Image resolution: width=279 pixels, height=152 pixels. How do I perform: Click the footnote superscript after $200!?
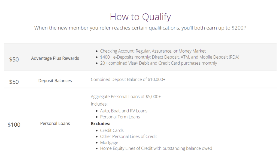click(245, 27)
